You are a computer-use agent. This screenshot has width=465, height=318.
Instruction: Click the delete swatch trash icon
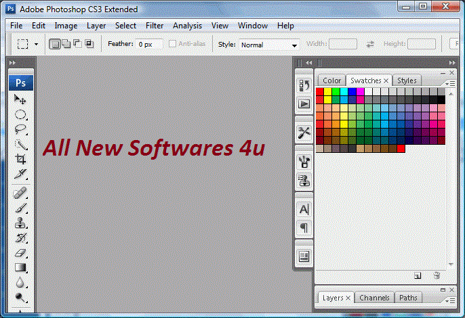pos(437,275)
